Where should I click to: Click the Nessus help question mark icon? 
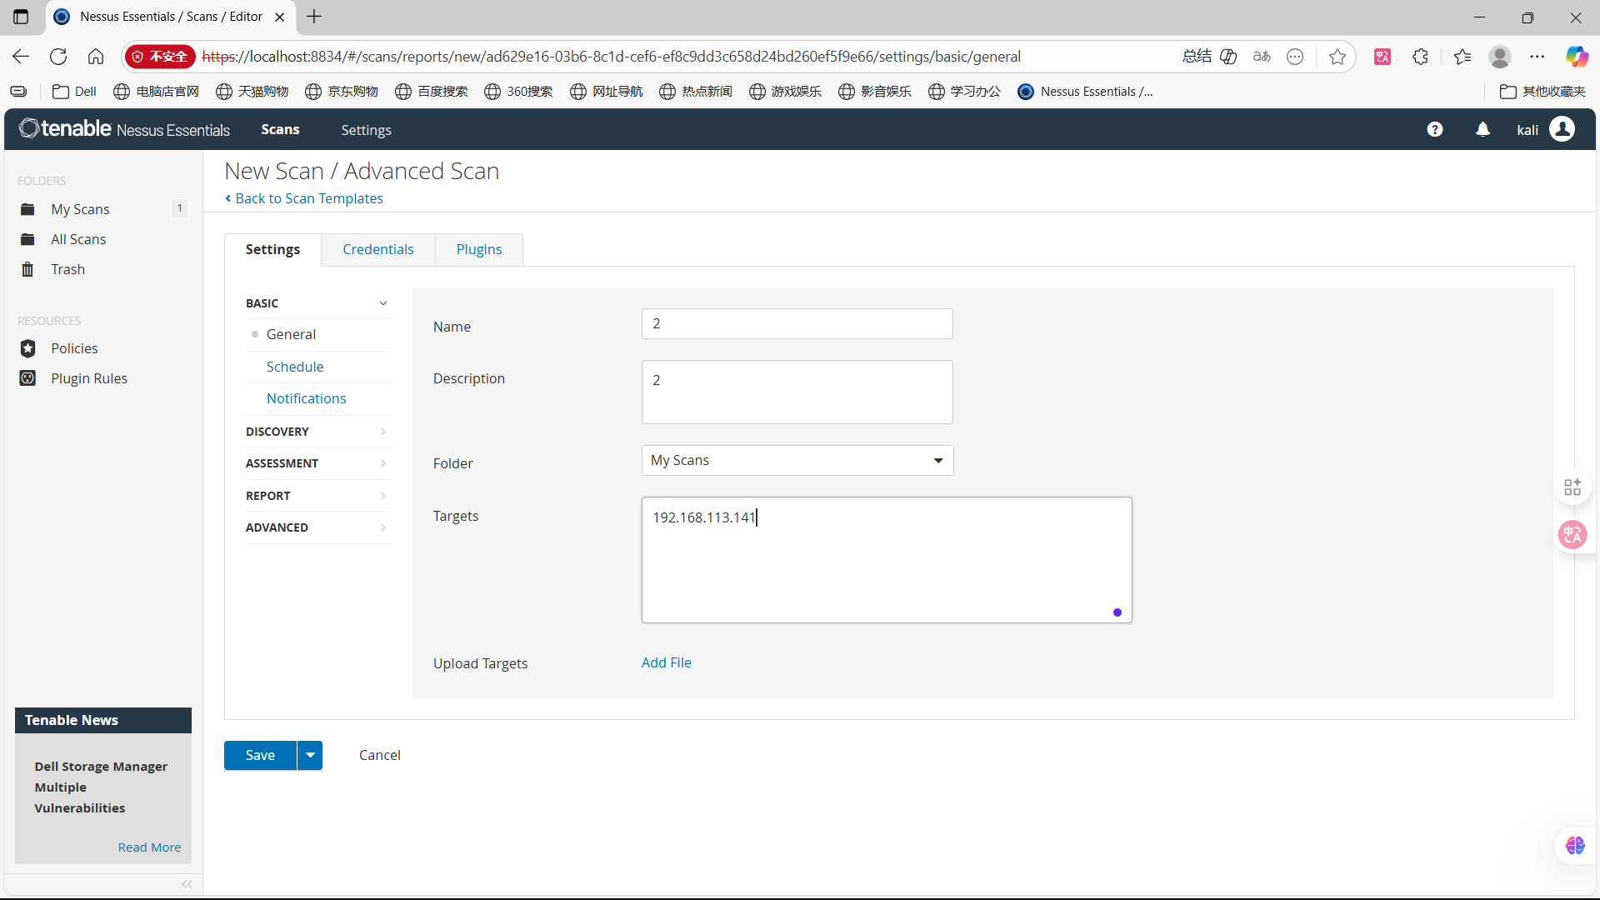pyautogui.click(x=1434, y=129)
